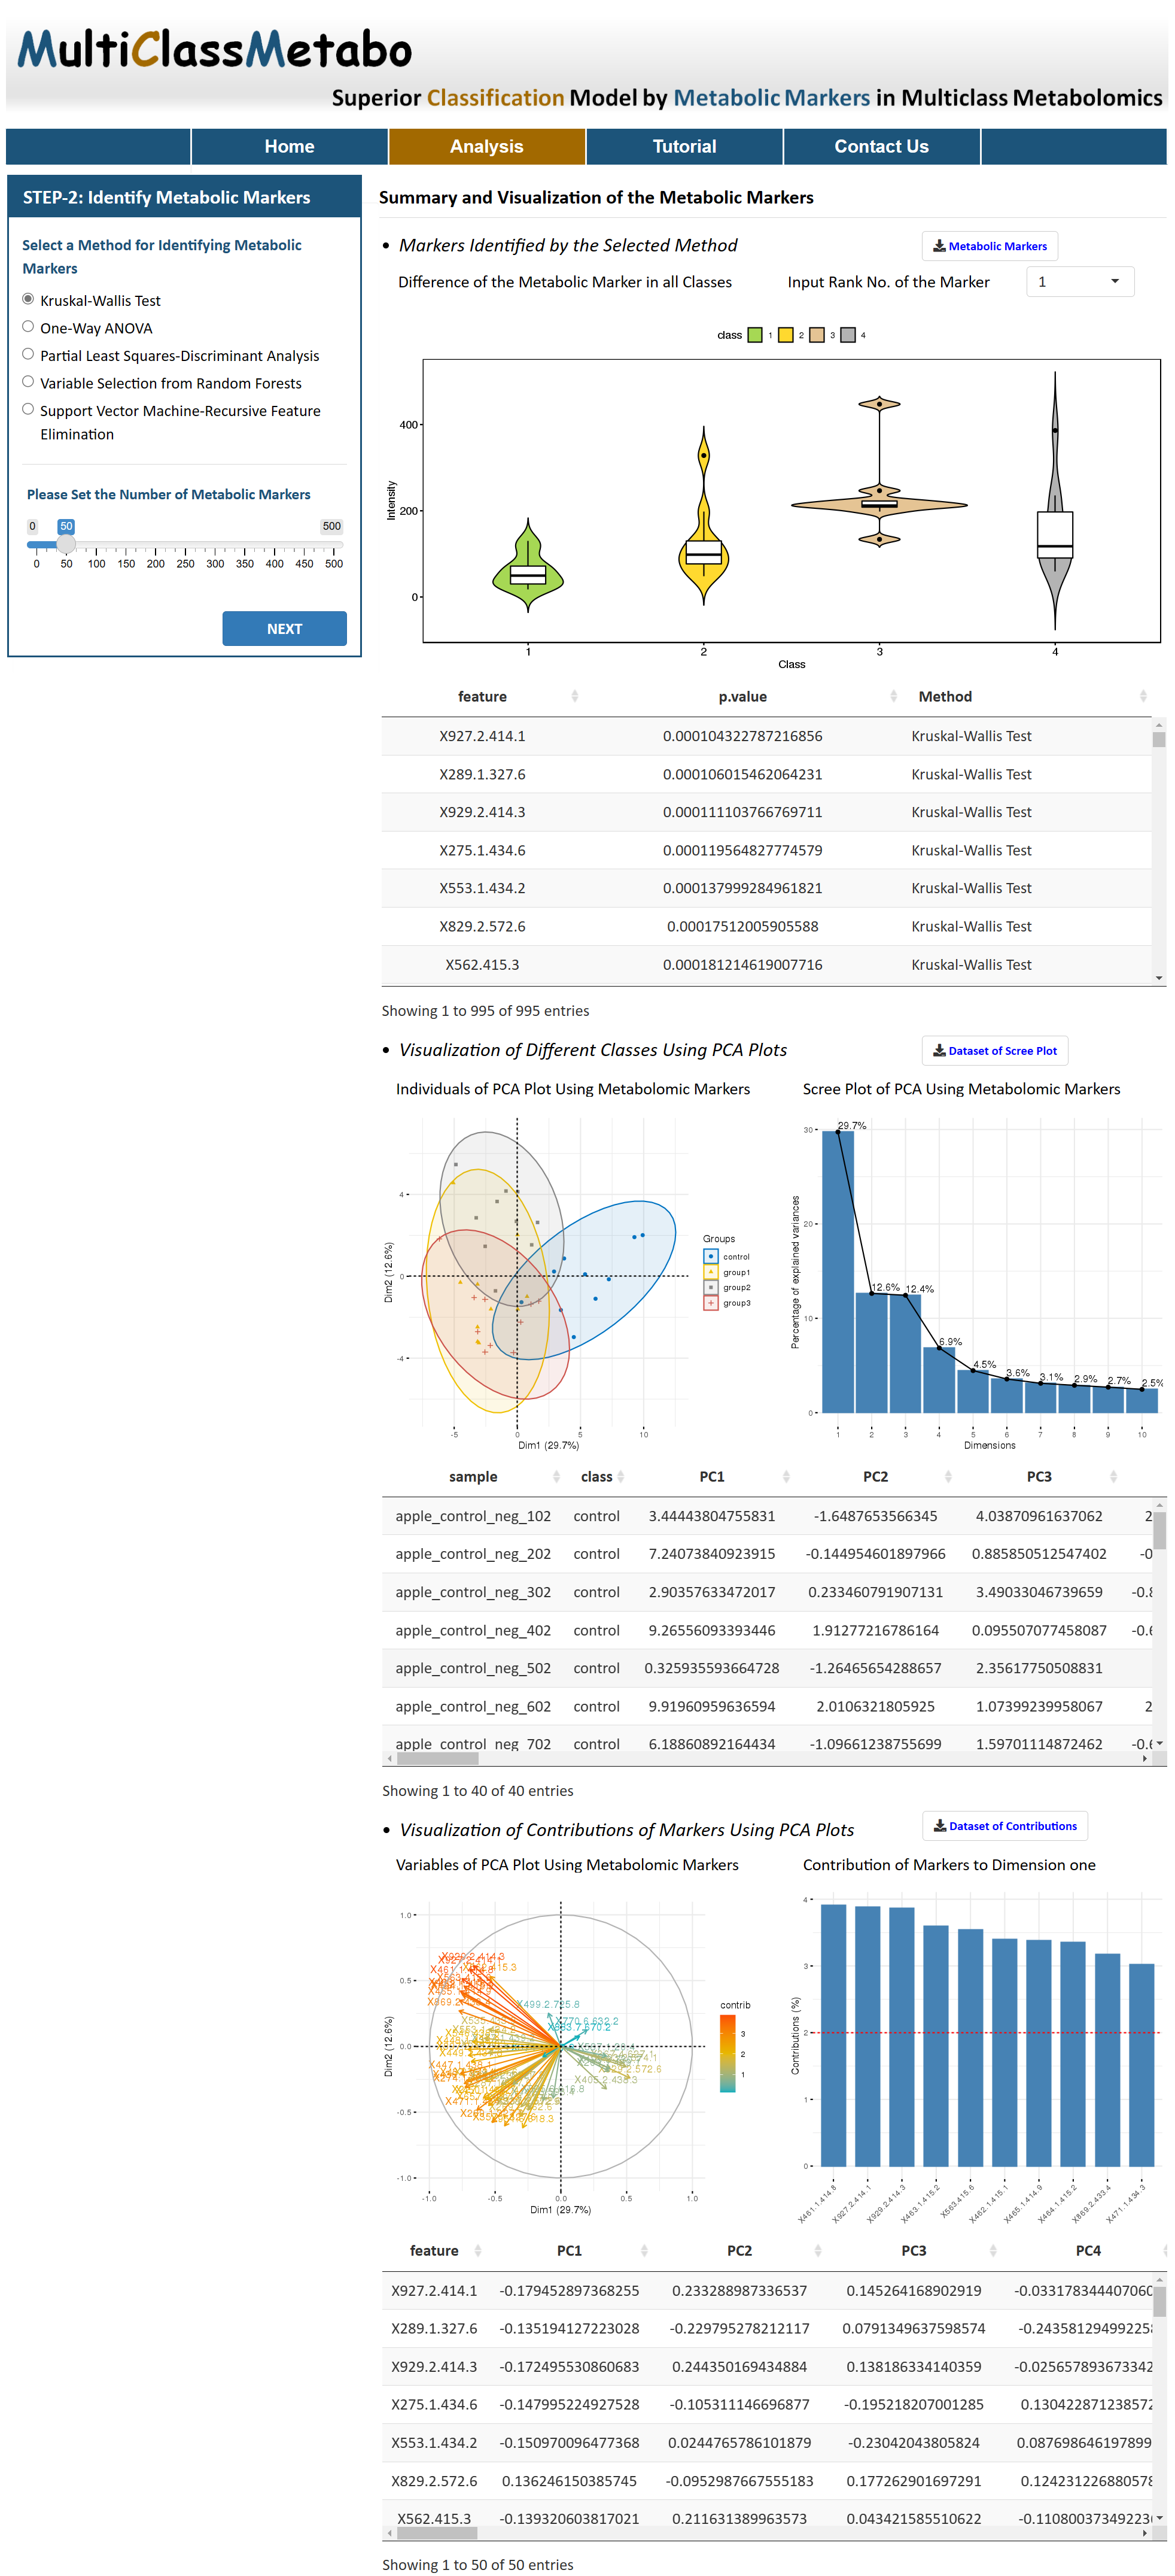Click the metabolic markers number slider handle
Image resolution: width=1175 pixels, height=2576 pixels.
pos(66,544)
